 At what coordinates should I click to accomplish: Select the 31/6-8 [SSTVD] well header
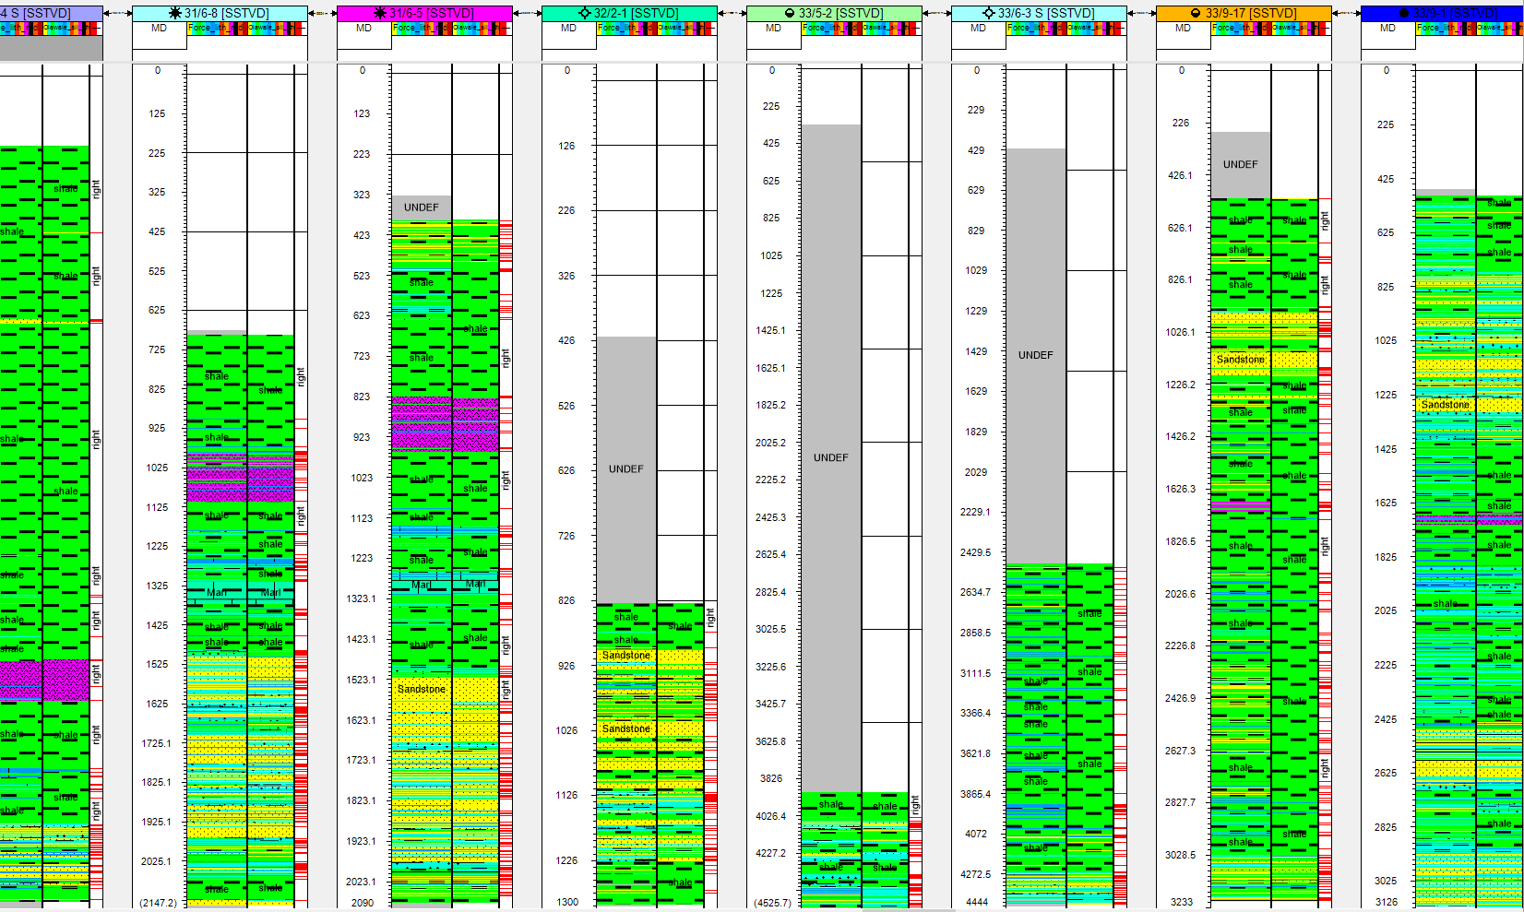coord(226,13)
